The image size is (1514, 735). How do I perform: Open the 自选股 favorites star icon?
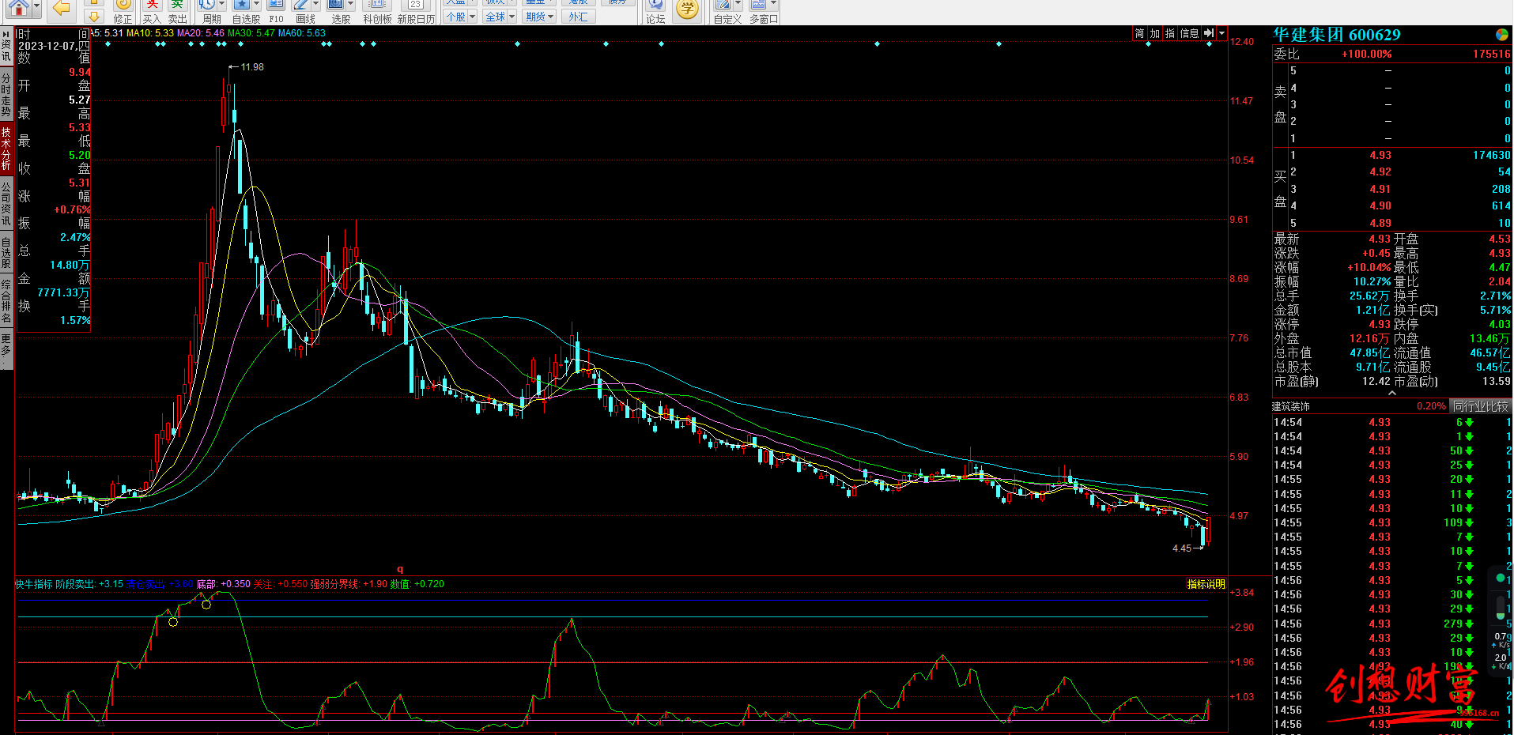[241, 6]
